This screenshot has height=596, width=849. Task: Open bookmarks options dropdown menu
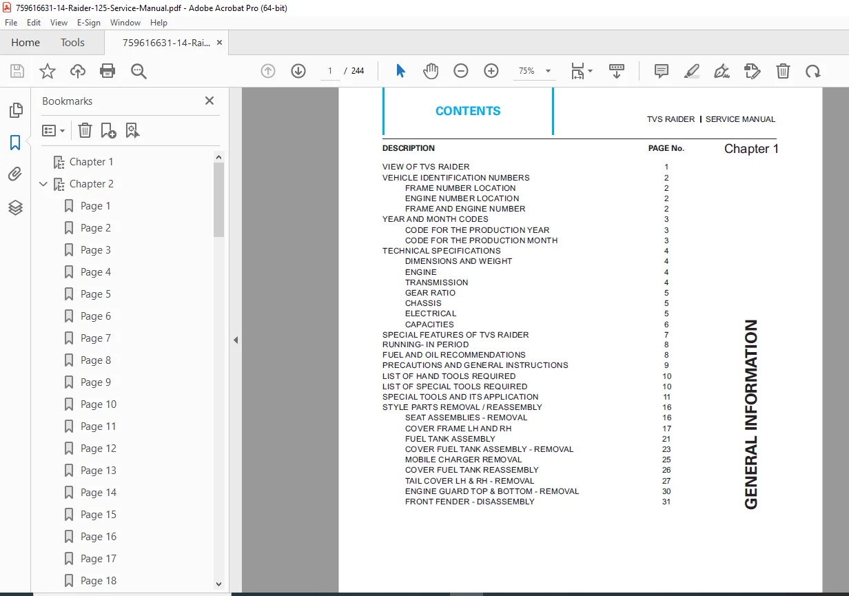[x=53, y=130]
